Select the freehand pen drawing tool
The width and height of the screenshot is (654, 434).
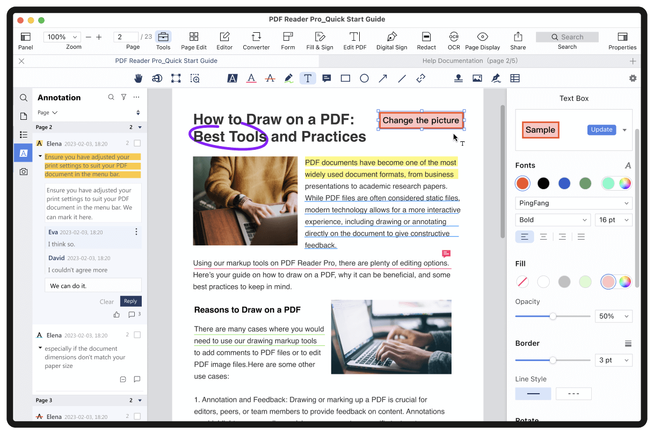[x=289, y=78]
